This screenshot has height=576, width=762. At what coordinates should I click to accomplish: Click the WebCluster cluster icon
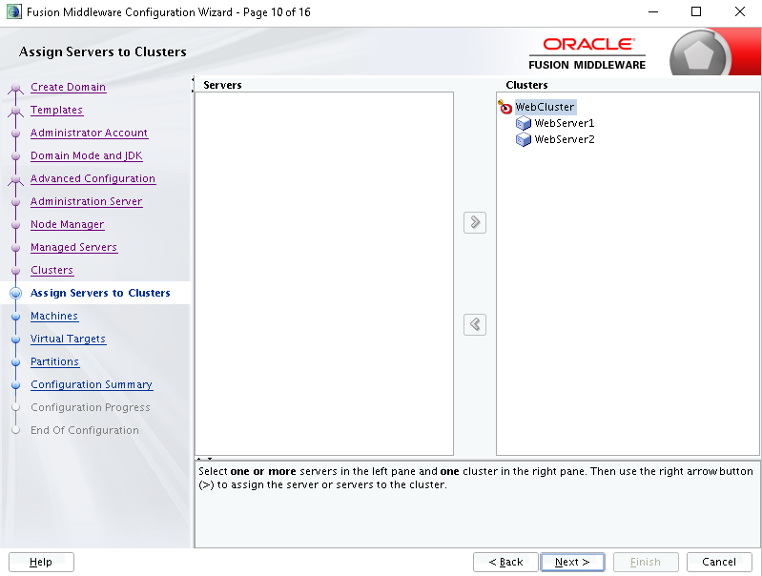coord(505,107)
